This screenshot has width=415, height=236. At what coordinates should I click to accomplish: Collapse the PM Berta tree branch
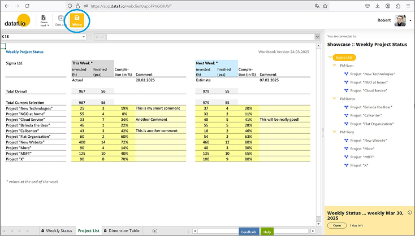[335, 98]
